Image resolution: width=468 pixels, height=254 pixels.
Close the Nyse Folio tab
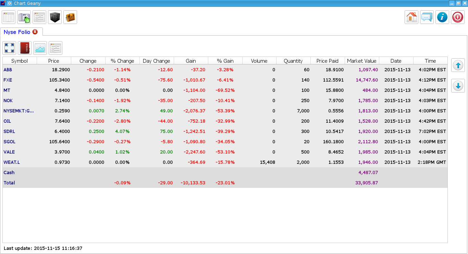[x=35, y=32]
